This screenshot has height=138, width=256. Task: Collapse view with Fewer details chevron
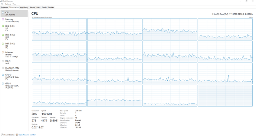click(2, 135)
